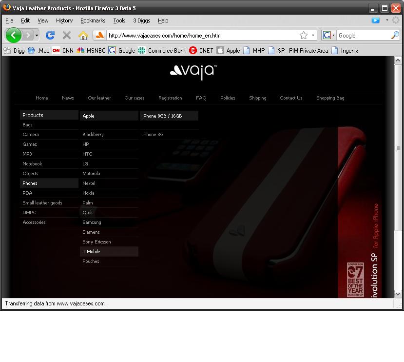Open the Shopping Bag link
404x362 pixels.
coord(330,98)
